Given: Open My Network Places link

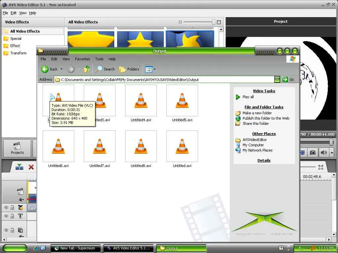Looking at the screenshot, I should click(257, 150).
